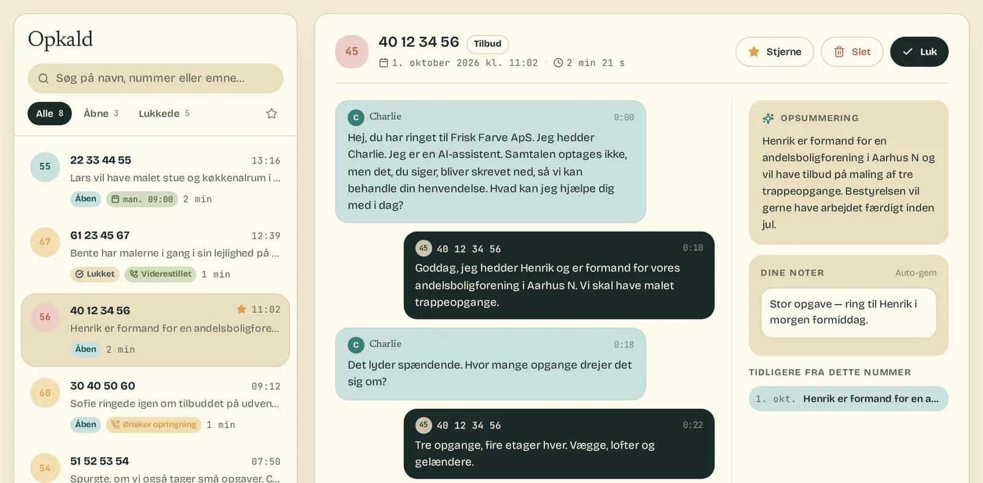Screen dimensions: 983x483
Task: Switch to the Åbne tab
Action: tap(101, 114)
